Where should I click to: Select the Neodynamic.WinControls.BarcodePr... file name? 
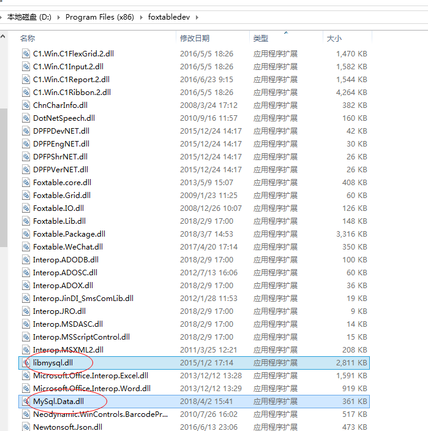pos(100,414)
